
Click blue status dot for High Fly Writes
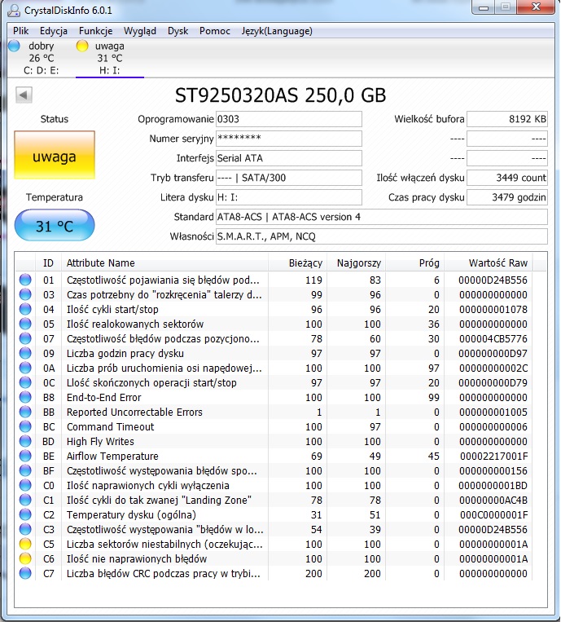coord(25,441)
